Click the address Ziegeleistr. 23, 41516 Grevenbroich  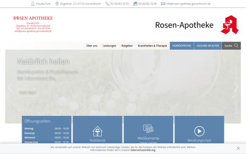(80, 4)
